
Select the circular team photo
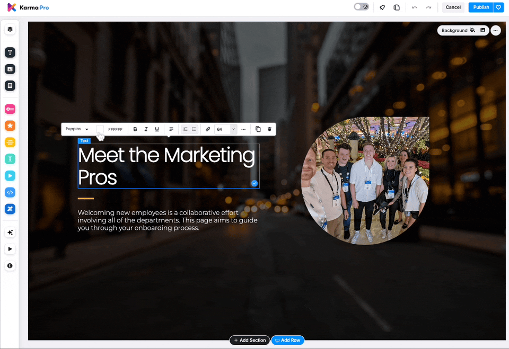(365, 181)
